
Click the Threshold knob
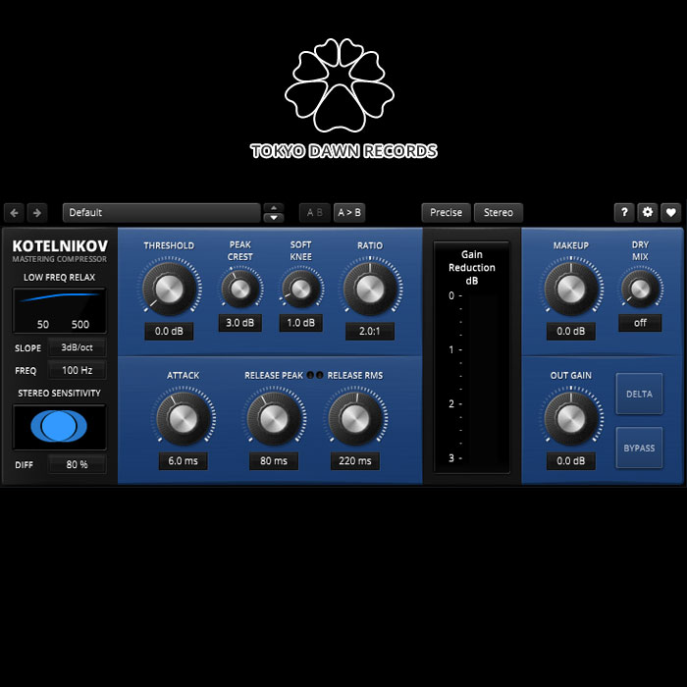[169, 289]
